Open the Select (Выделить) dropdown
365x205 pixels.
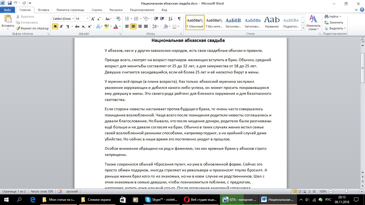coord(335,28)
